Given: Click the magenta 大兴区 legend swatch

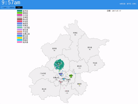Looking at the screenshot, I should [x=20, y=15].
